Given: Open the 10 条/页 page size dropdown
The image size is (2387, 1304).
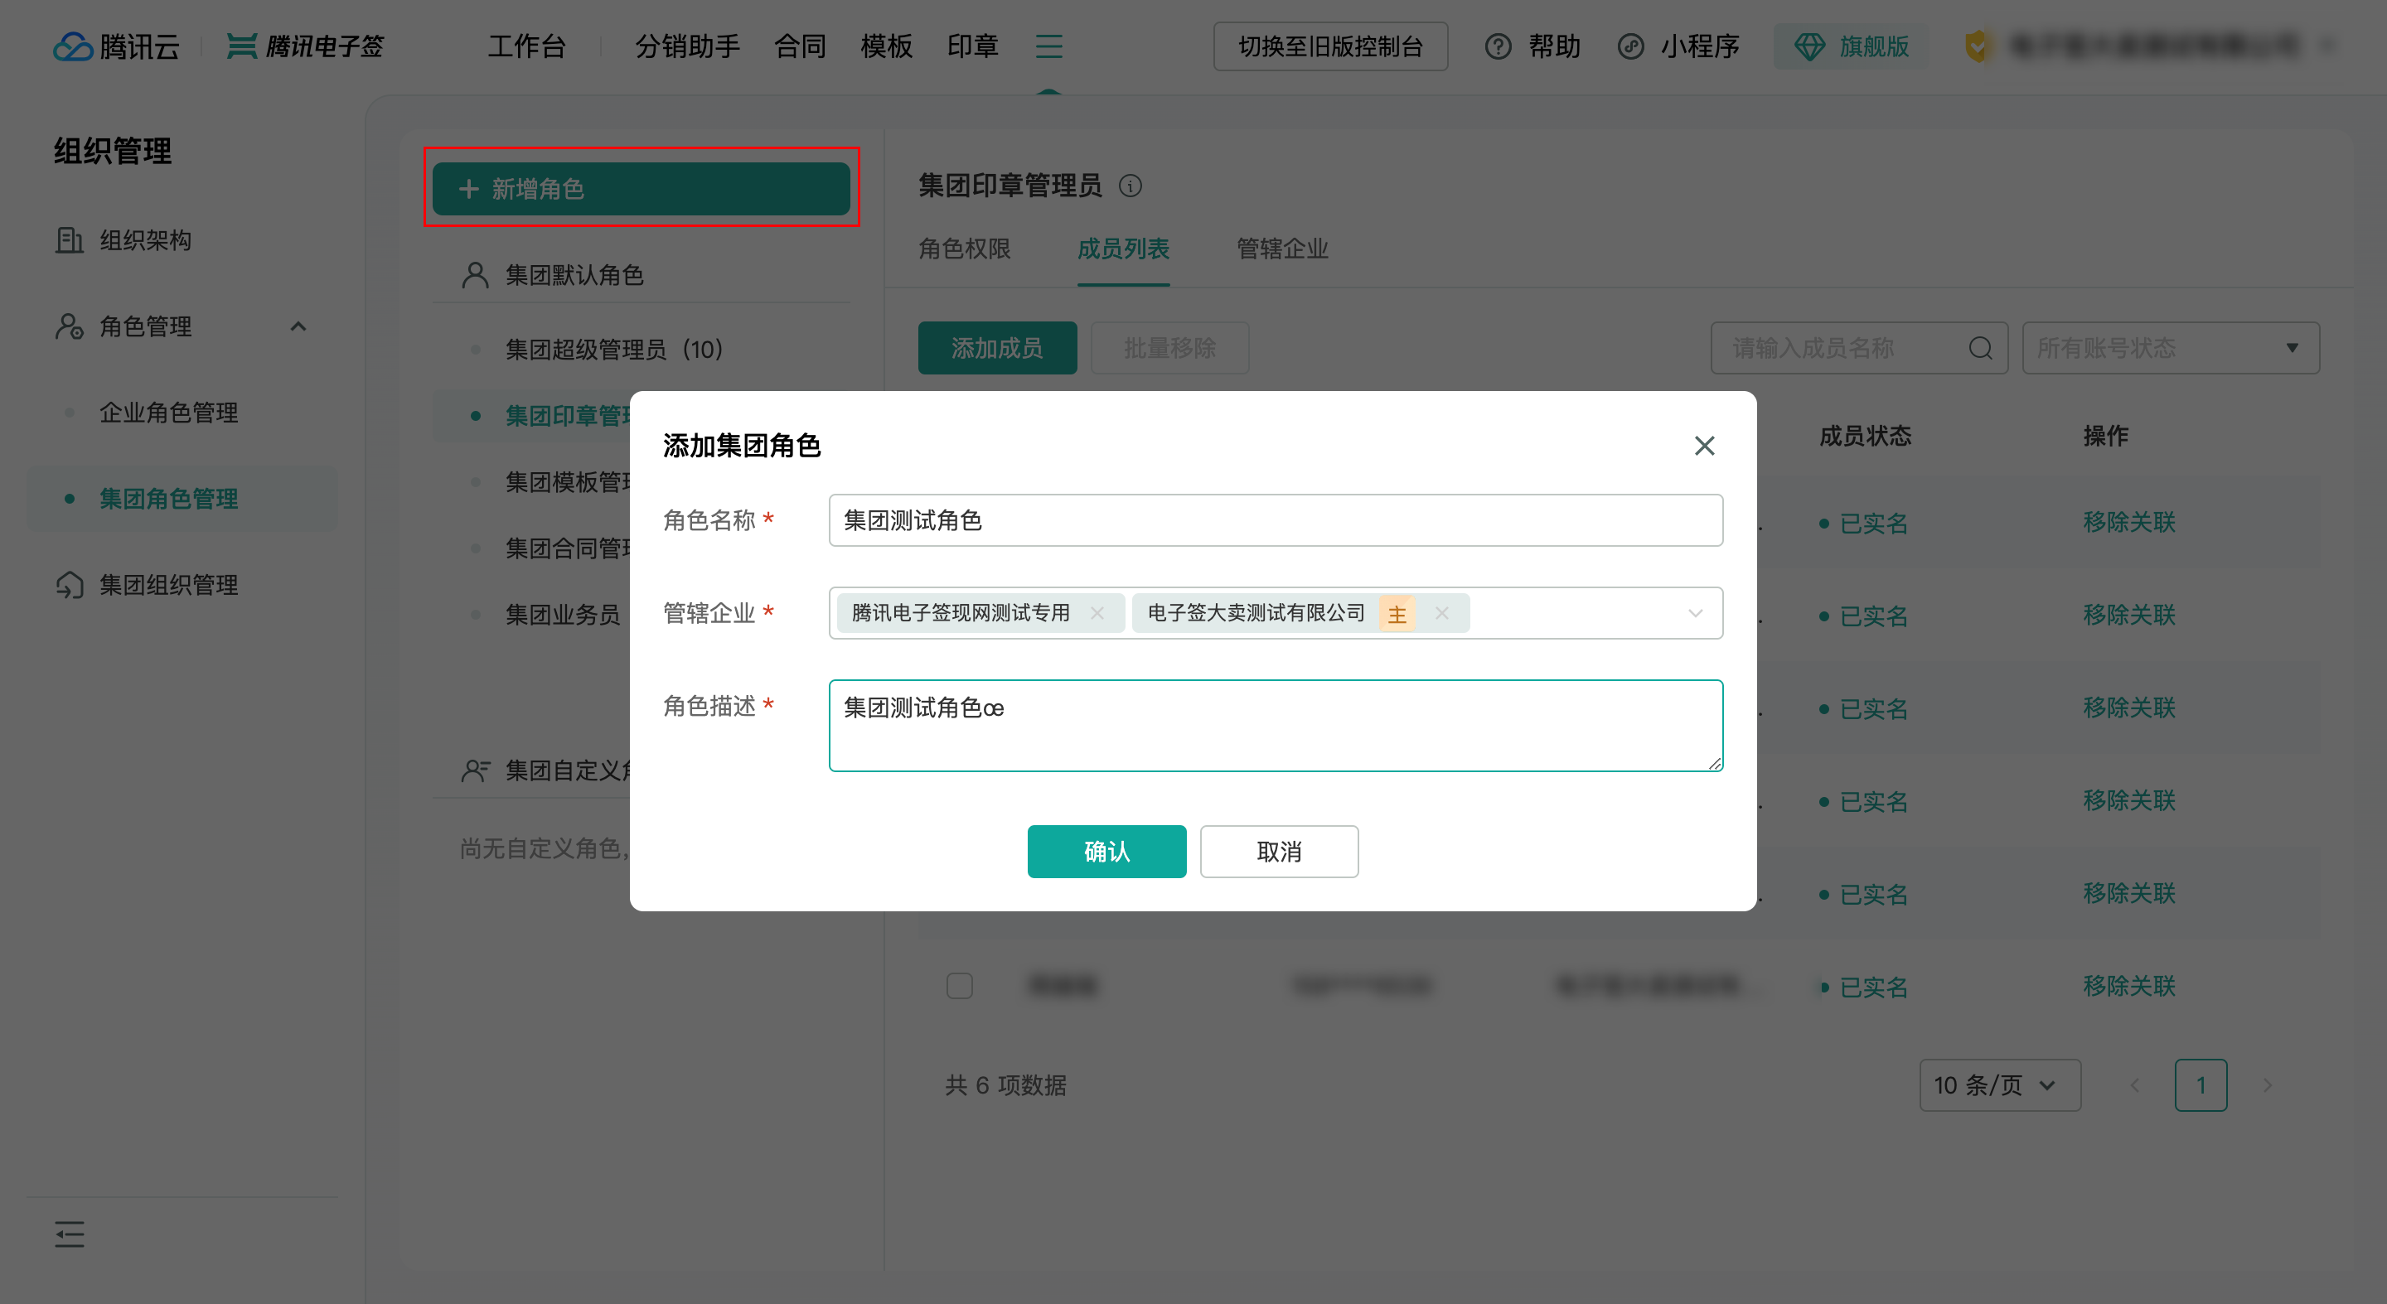Looking at the screenshot, I should coord(2000,1085).
